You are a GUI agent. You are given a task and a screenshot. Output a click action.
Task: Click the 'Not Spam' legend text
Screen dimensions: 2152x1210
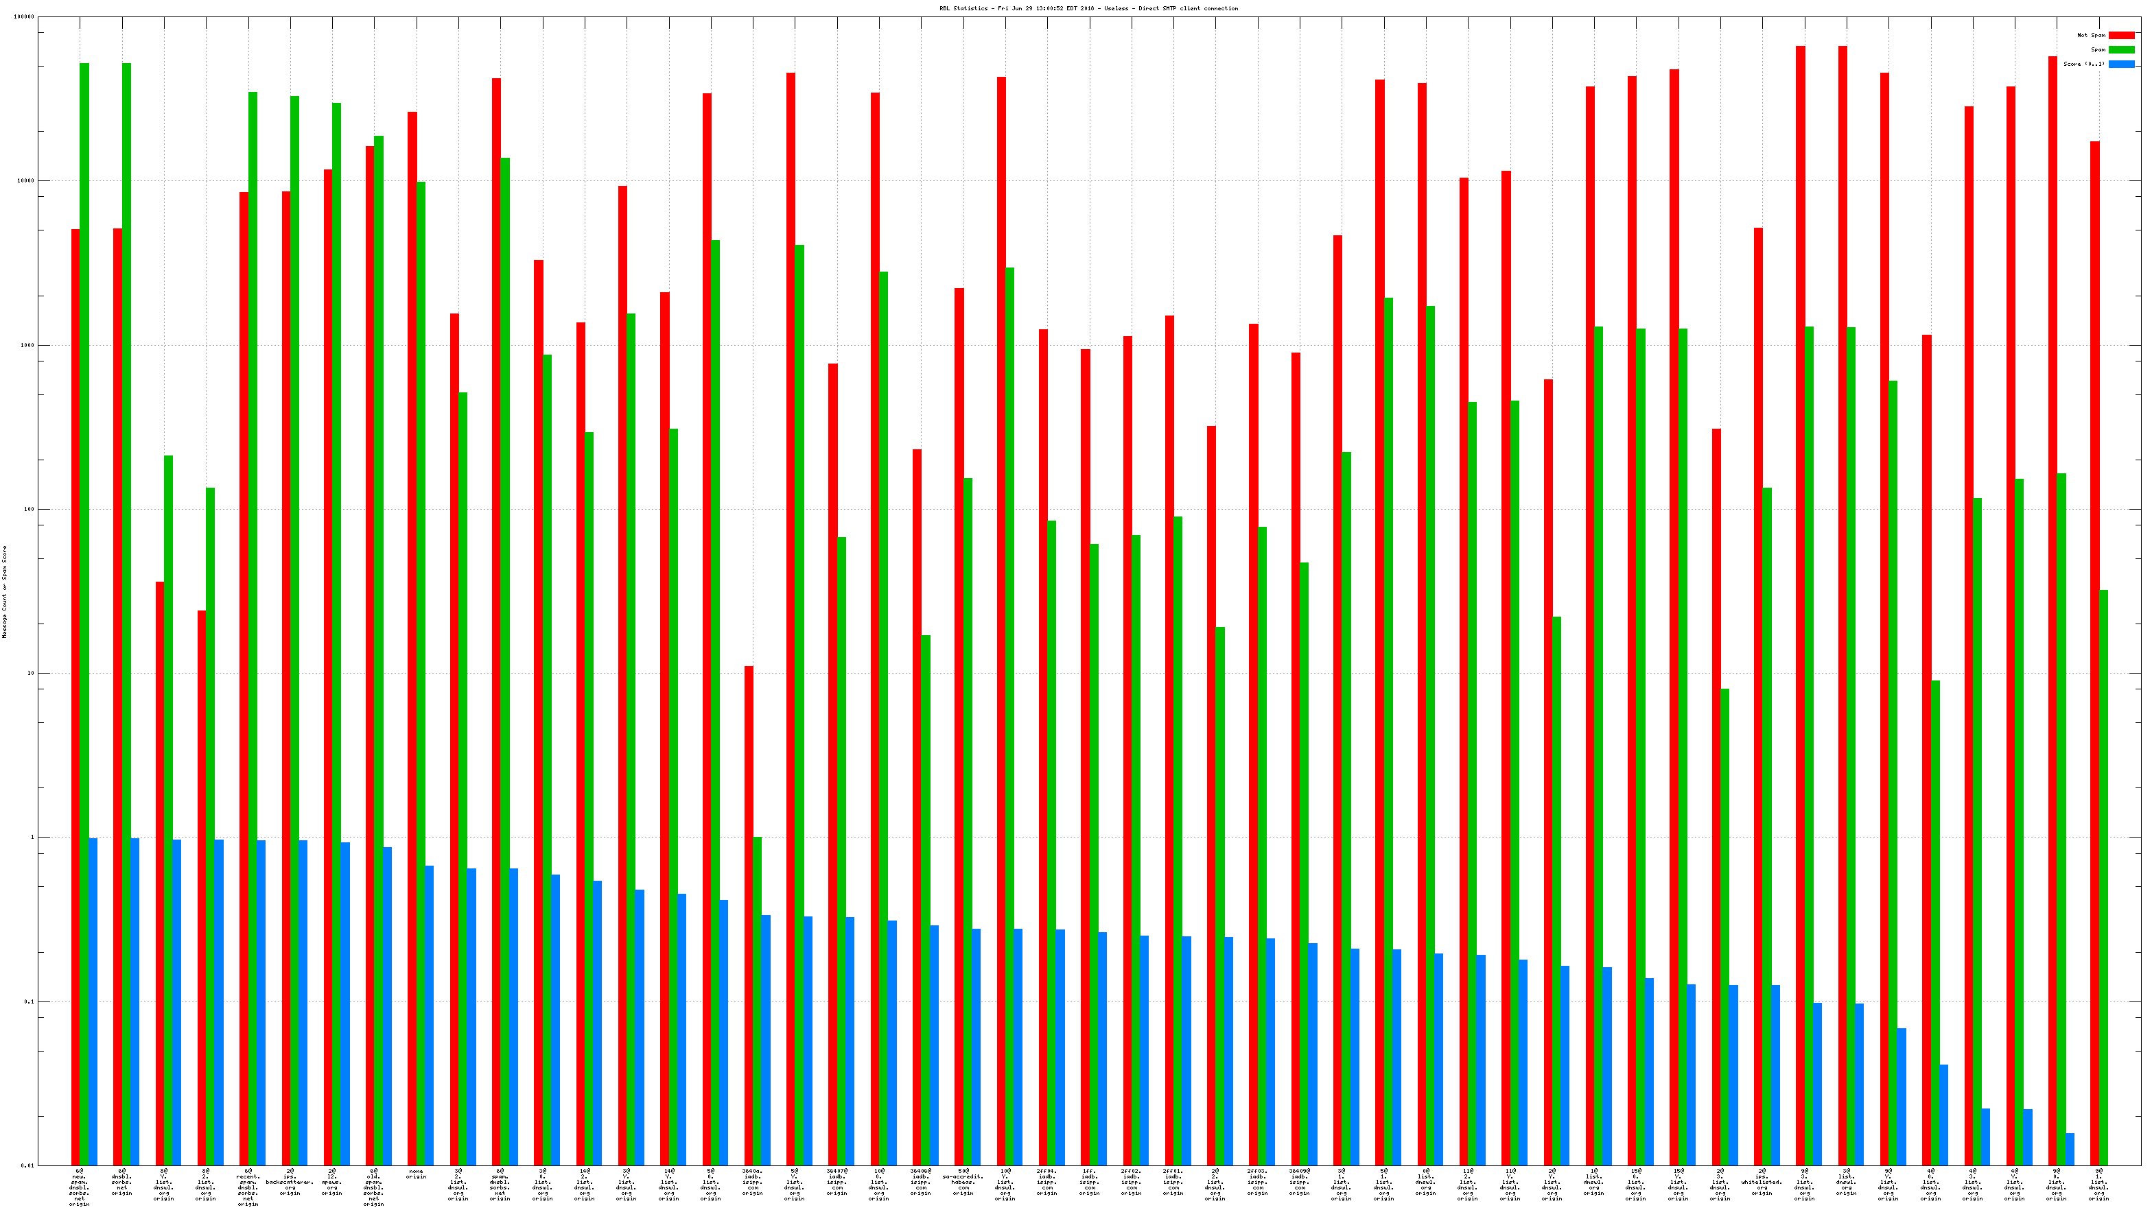coord(2090,35)
